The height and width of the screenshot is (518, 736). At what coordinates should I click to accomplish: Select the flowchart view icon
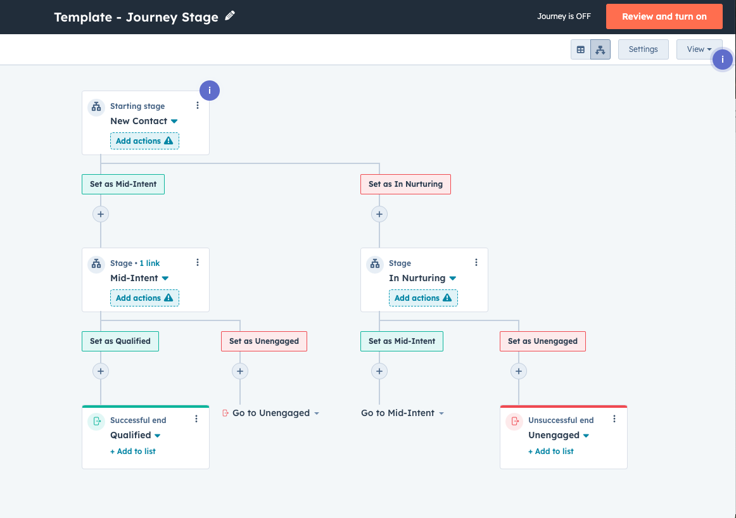[600, 49]
